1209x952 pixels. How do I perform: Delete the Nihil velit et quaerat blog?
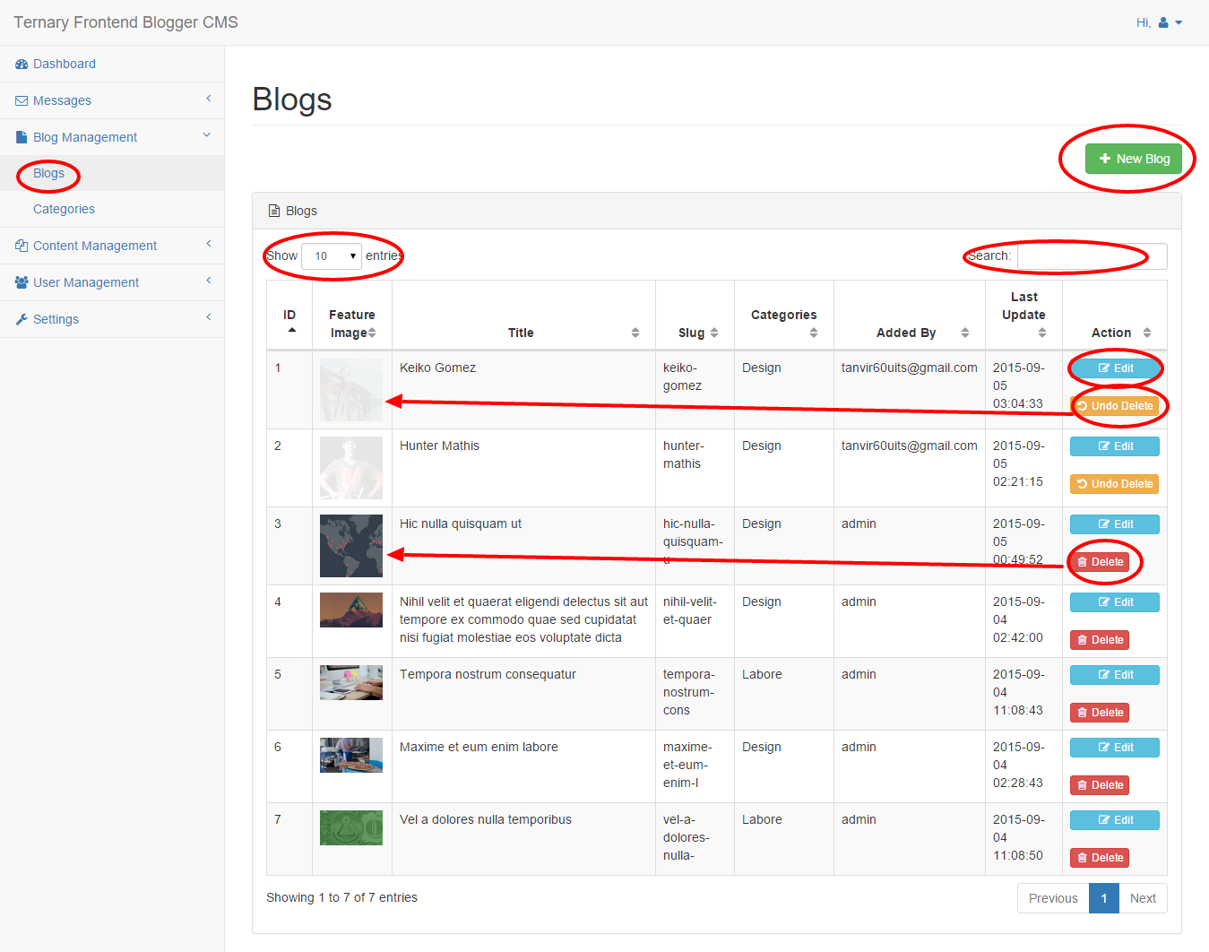(x=1100, y=640)
